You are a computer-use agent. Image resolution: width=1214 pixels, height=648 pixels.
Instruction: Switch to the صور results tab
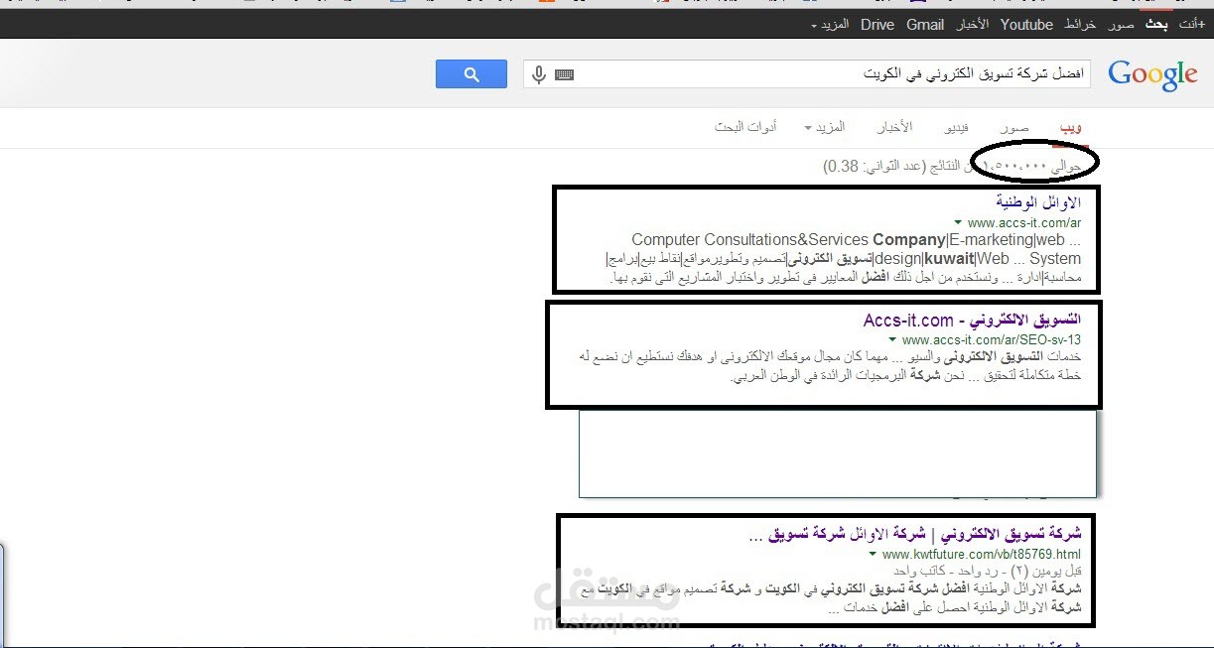click(1014, 127)
